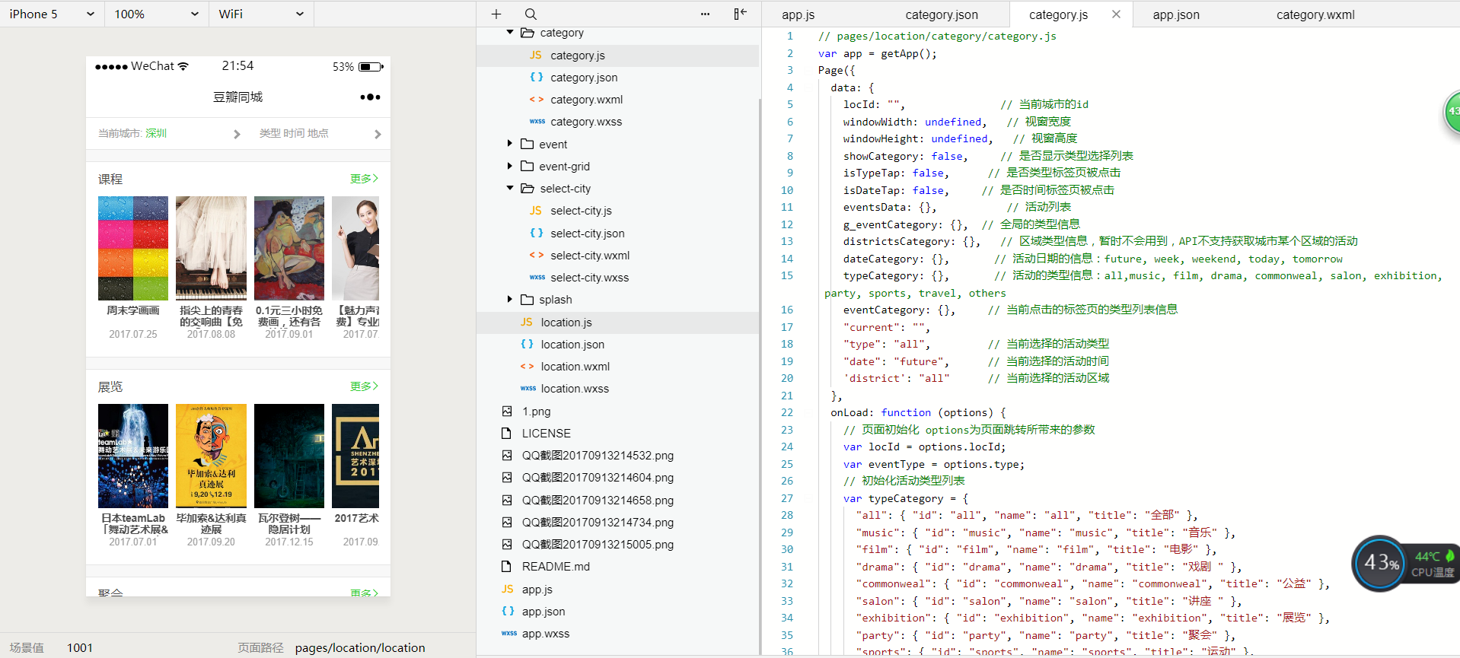Expand the event folder arrow

coord(510,144)
